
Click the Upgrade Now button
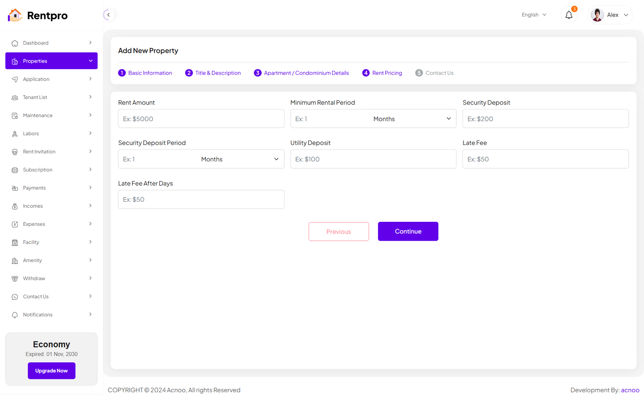click(52, 371)
